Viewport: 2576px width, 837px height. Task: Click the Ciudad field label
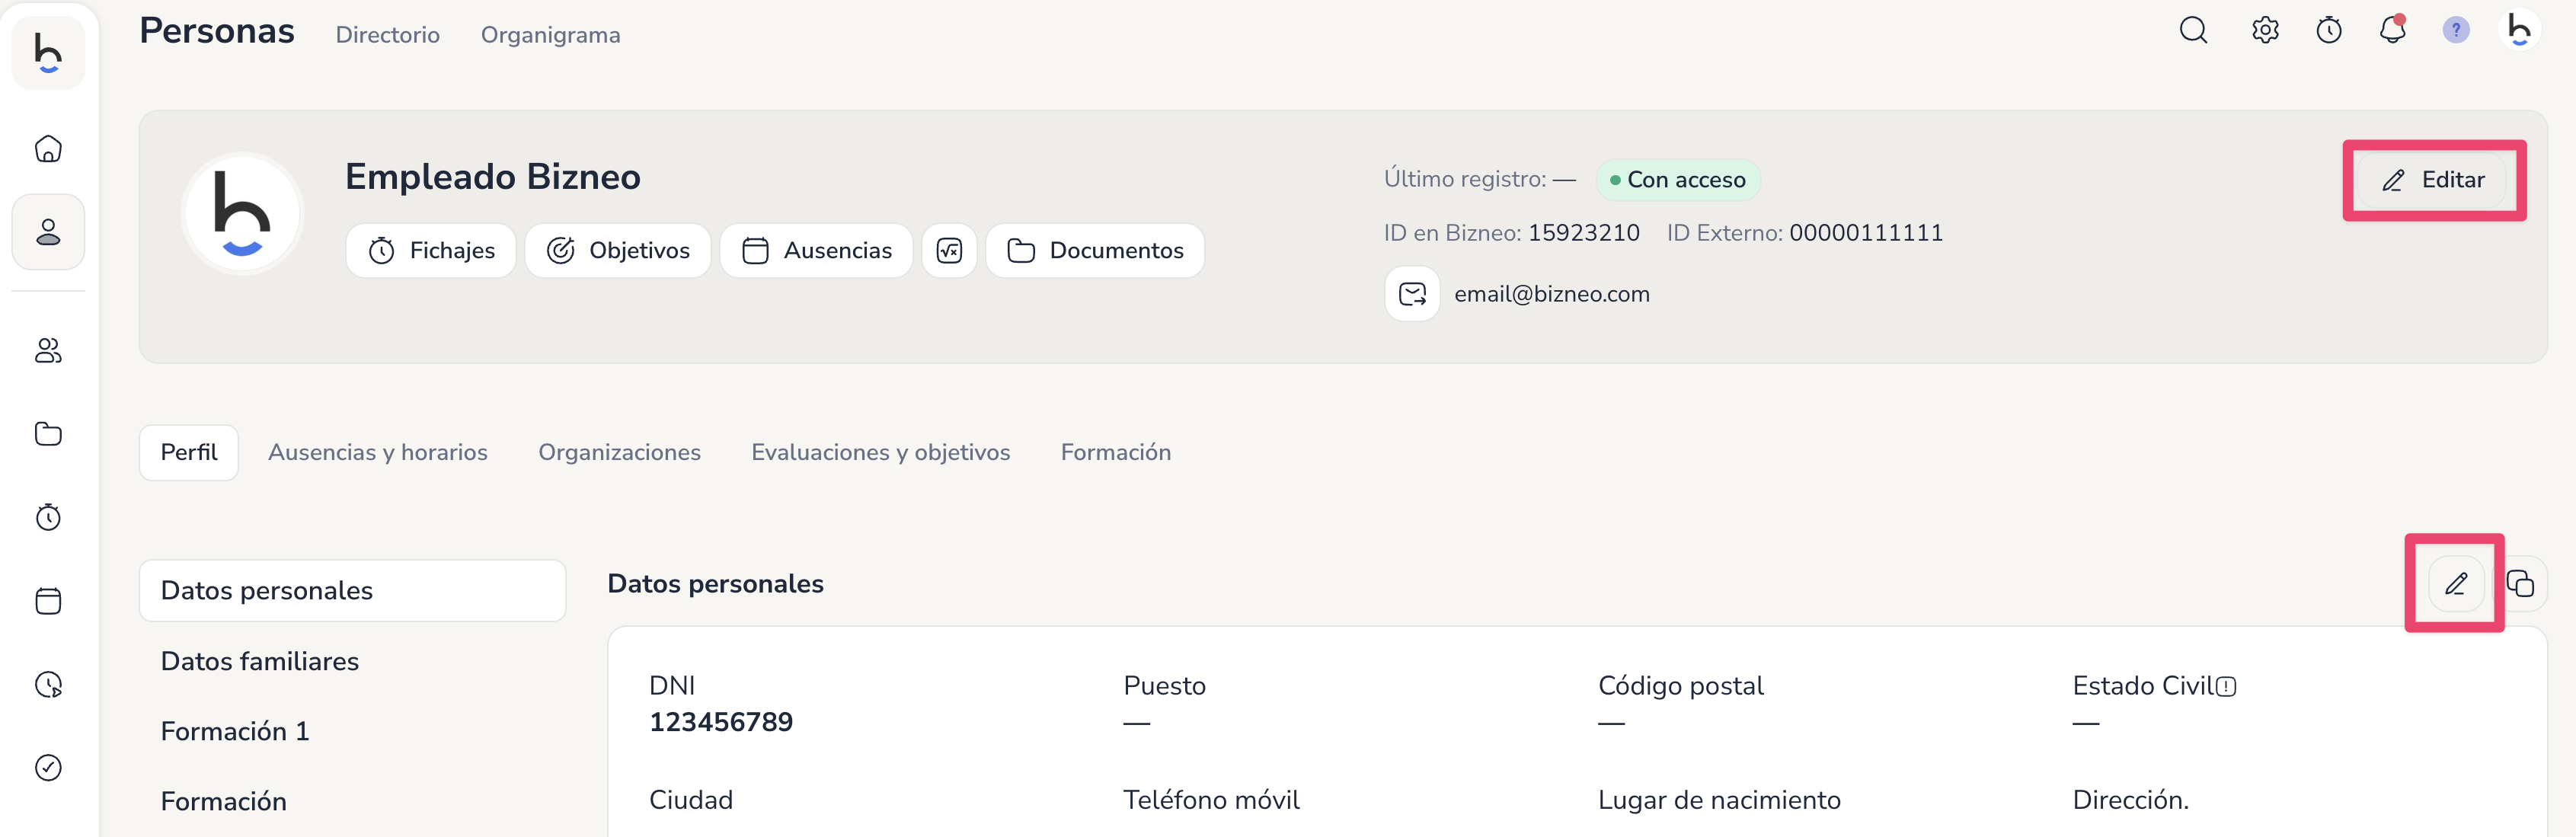pyautogui.click(x=690, y=800)
